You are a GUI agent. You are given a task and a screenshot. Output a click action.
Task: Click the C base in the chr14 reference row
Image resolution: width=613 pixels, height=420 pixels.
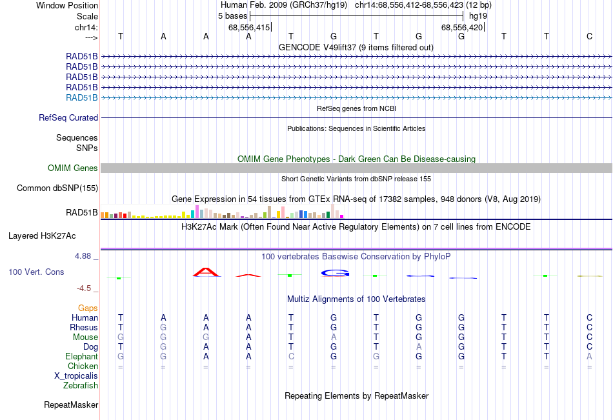pos(590,36)
